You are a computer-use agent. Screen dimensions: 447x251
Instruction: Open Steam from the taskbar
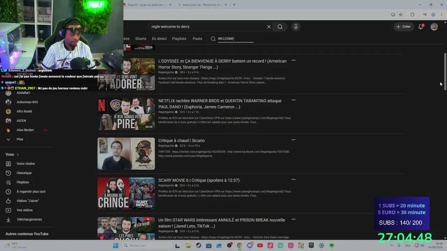point(199,245)
